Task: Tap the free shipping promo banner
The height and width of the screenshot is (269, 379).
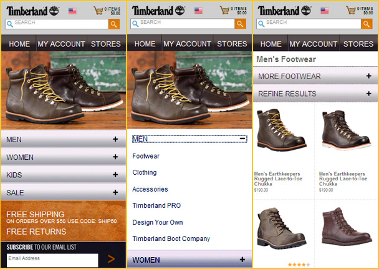Action: (x=63, y=221)
